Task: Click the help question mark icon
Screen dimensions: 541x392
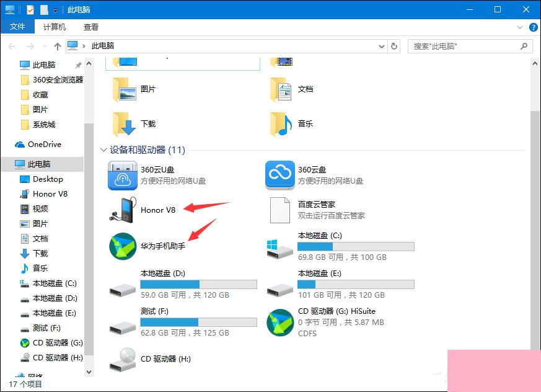Action: [x=533, y=27]
